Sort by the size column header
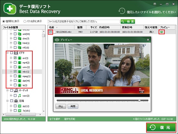Image resolution: width=178 pixels, height=134 pixels. (92, 27)
